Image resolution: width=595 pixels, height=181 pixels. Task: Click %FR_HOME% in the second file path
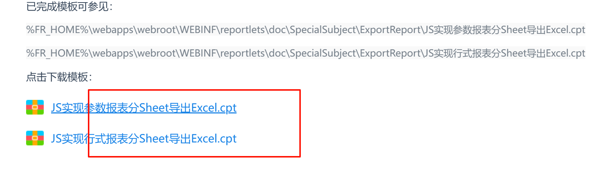[58, 53]
